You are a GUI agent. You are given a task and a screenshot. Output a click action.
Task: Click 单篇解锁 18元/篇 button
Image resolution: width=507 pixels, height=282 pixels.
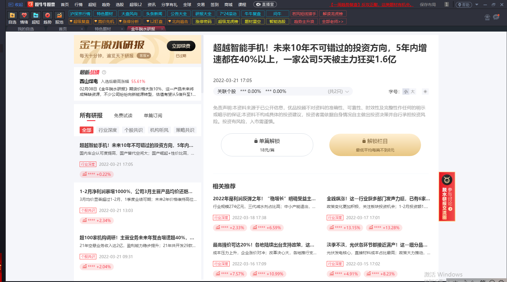[267, 145]
